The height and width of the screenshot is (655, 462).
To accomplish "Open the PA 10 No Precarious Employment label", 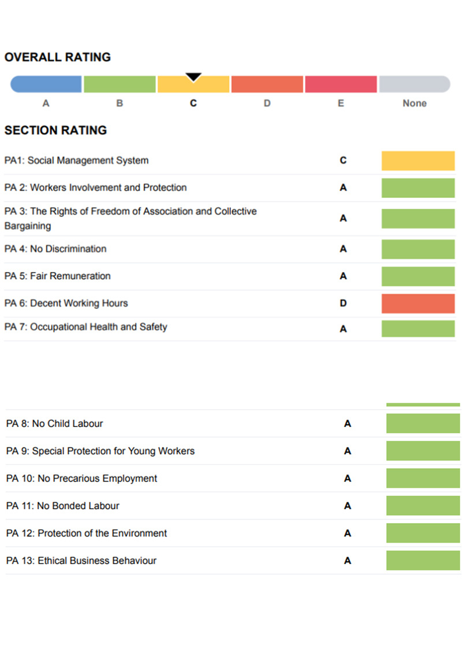I will pos(81,479).
